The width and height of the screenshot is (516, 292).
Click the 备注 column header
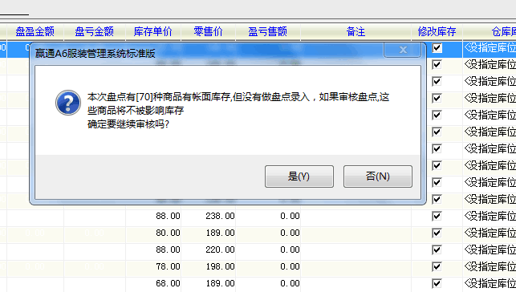click(x=356, y=31)
